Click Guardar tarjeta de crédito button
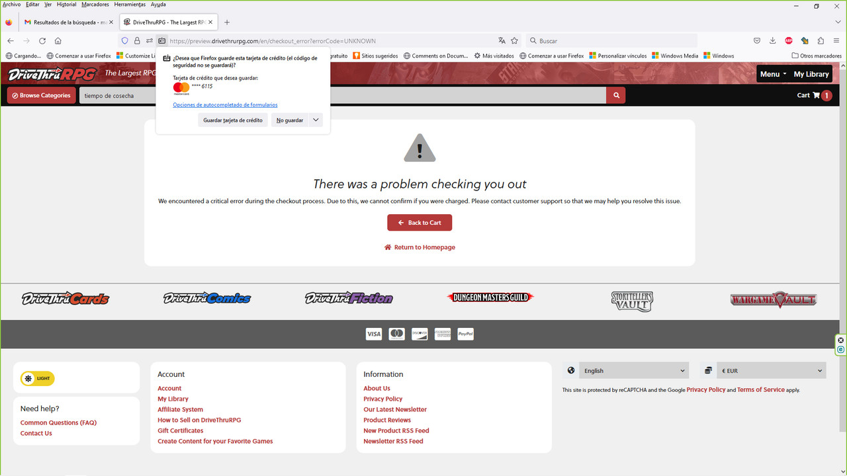Viewport: 847px width, 476px height. (x=233, y=120)
